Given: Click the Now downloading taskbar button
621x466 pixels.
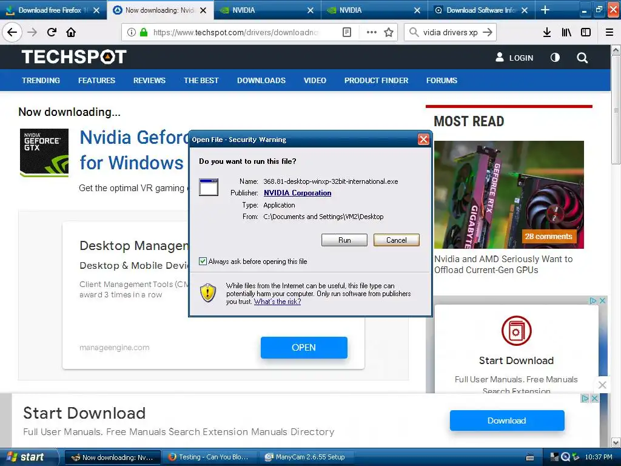Looking at the screenshot, I should pyautogui.click(x=112, y=458).
